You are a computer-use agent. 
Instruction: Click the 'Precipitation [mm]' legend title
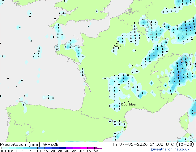20,145
